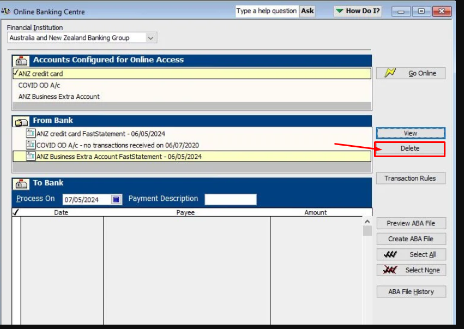
Task: Click Preview ABA File
Action: coord(411,223)
